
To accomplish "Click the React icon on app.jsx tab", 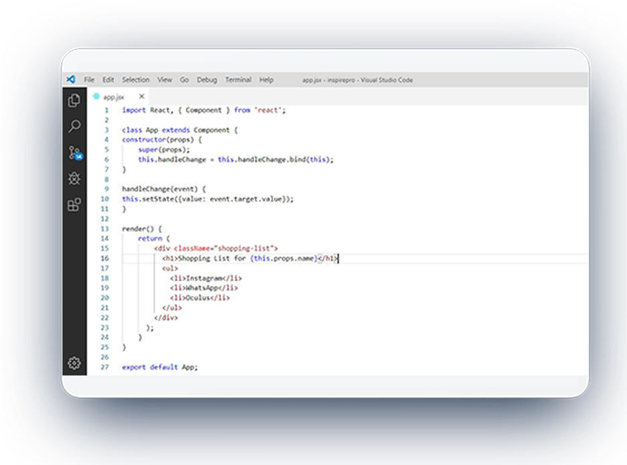I will tap(96, 96).
